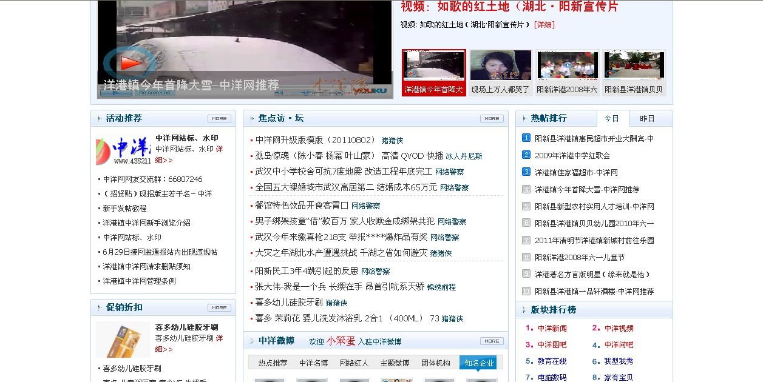Open hot post 阳新县洋港镇贝贝幼儿园2010年六一
This screenshot has height=382, width=763.
point(594,223)
